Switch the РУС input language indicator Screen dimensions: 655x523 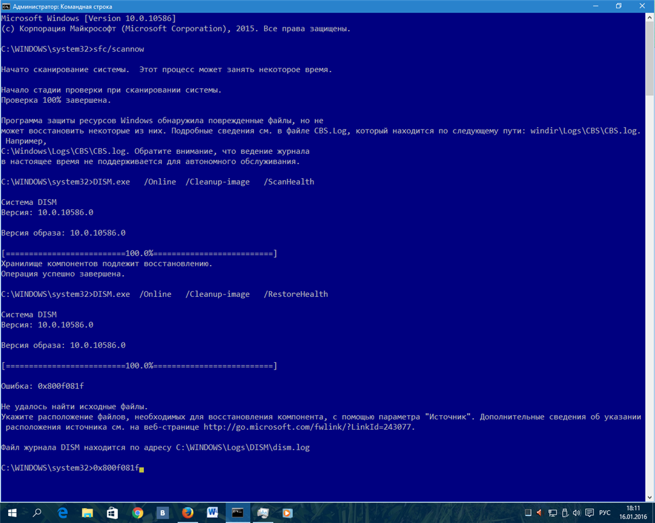[604, 513]
